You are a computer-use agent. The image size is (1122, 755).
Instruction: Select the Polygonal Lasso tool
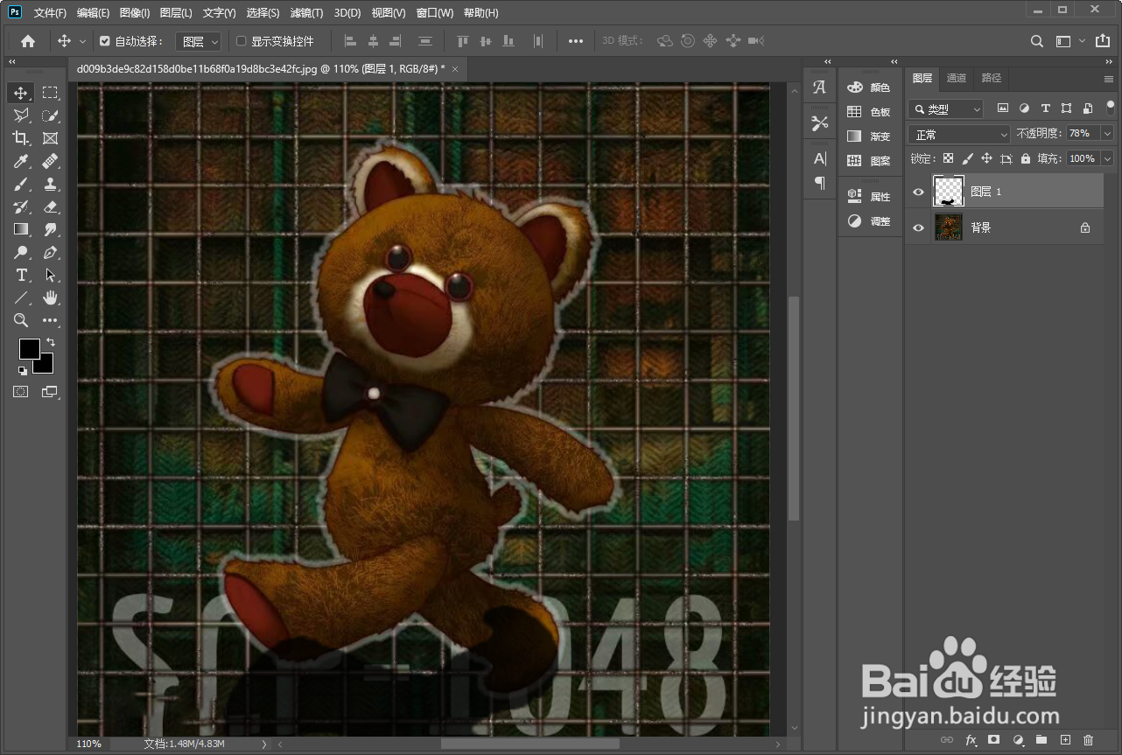click(21, 115)
